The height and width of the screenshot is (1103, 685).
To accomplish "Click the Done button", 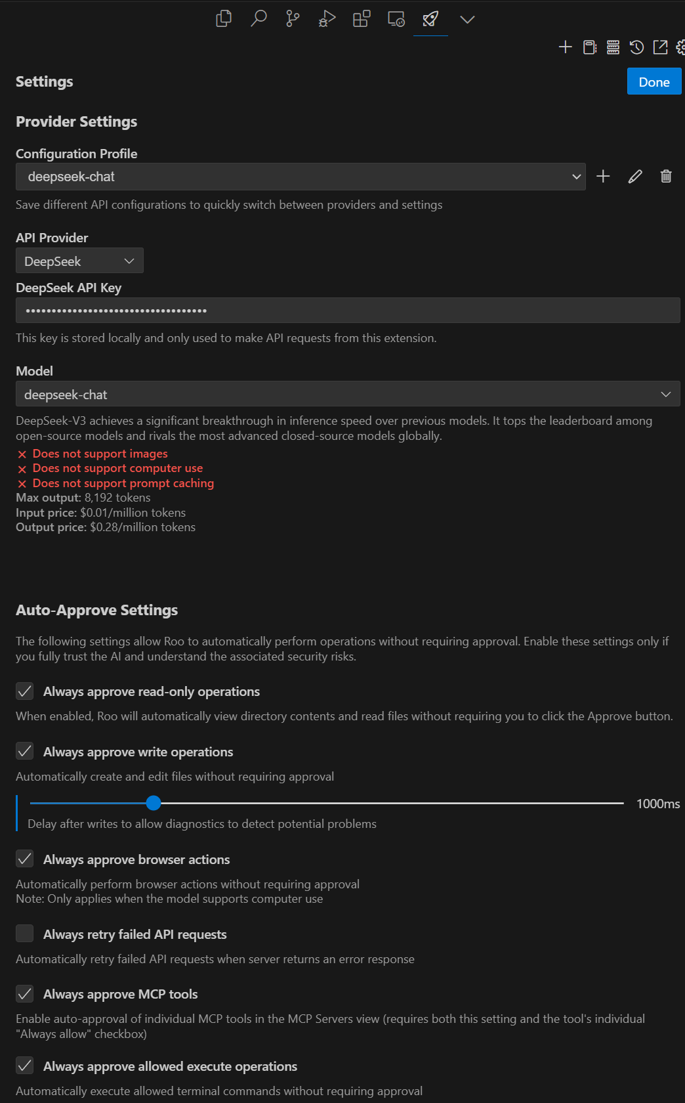I will [x=654, y=82].
